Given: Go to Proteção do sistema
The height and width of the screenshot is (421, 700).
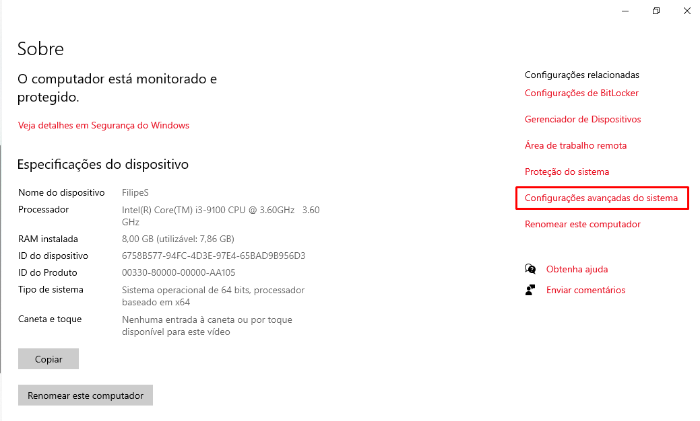Looking at the screenshot, I should click(x=567, y=172).
